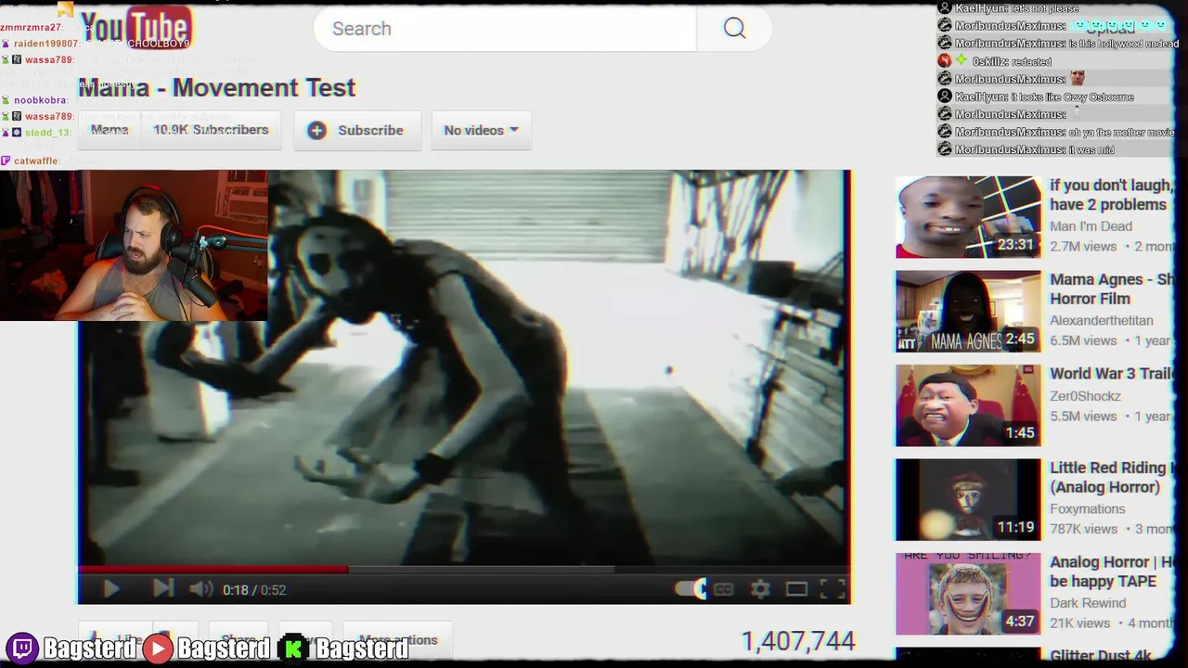
Task: Skip to the next video
Action: tap(162, 588)
